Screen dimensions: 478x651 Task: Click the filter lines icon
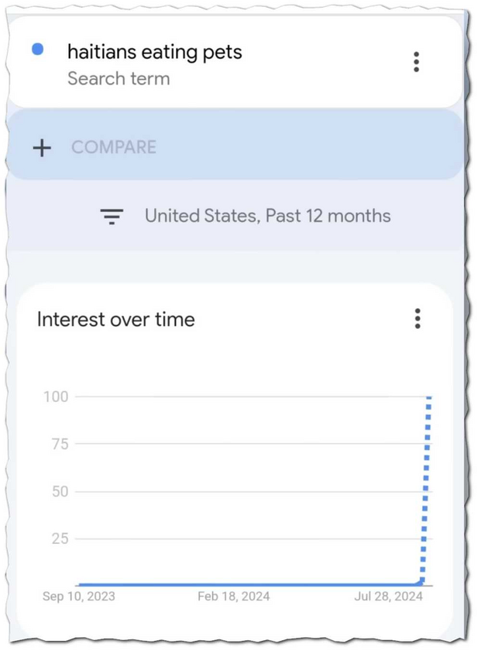click(112, 216)
